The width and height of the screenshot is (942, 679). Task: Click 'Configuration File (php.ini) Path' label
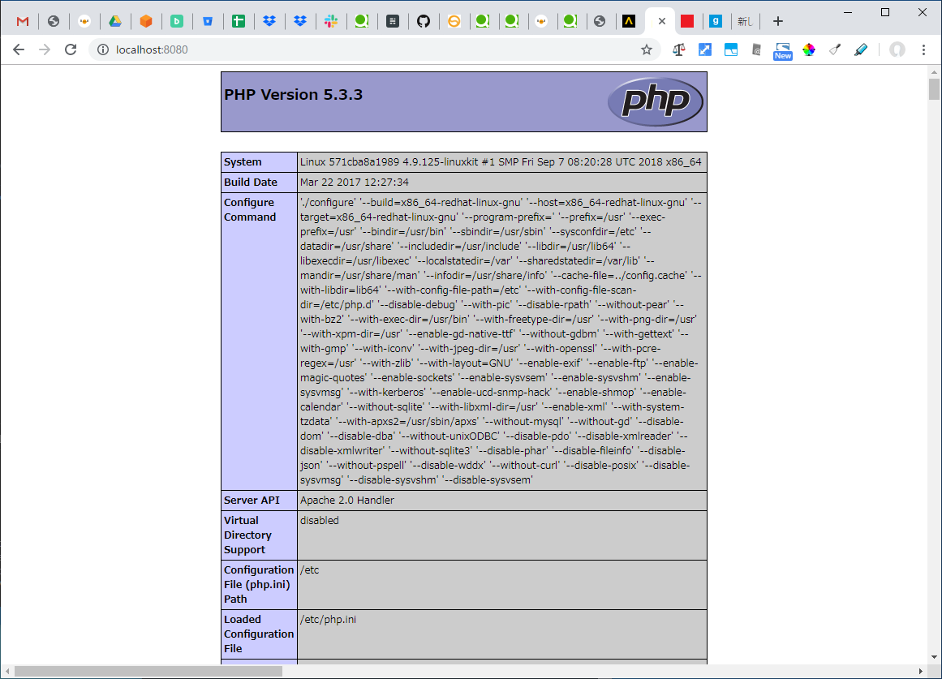[259, 585]
